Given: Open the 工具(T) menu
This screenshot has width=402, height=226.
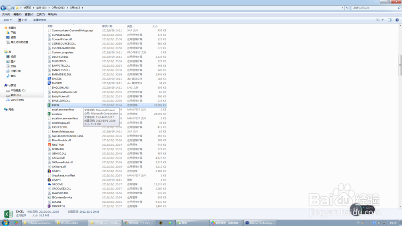Looking at the screenshot, I should pyautogui.click(x=41, y=14).
